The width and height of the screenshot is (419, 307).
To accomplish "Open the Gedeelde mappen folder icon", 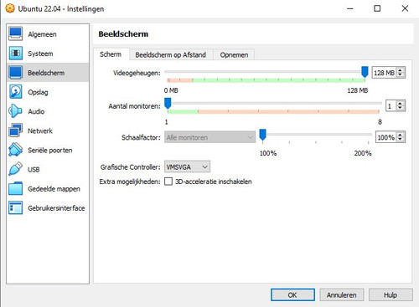I will click(15, 188).
